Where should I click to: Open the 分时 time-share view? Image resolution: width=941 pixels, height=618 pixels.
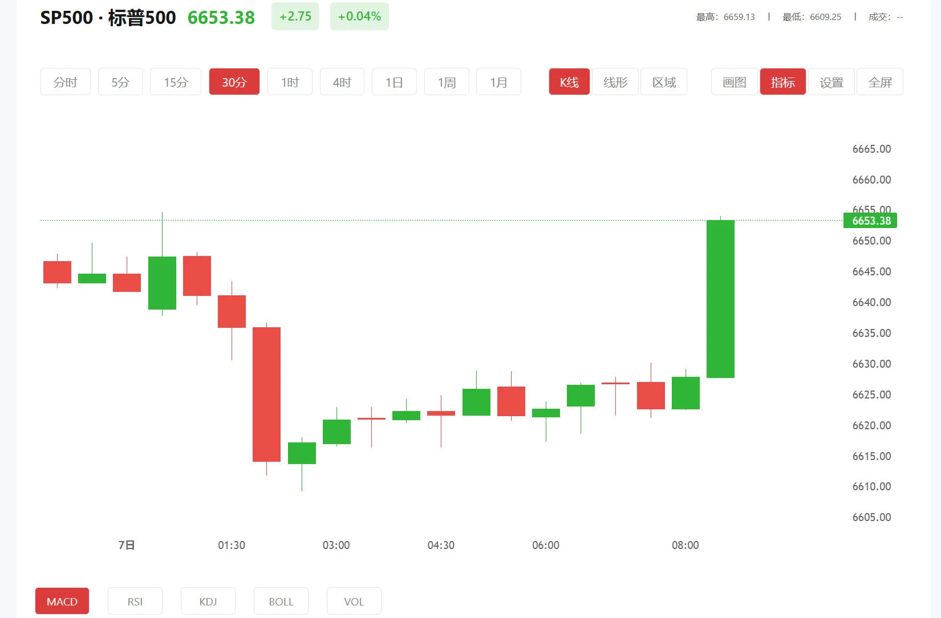(65, 82)
